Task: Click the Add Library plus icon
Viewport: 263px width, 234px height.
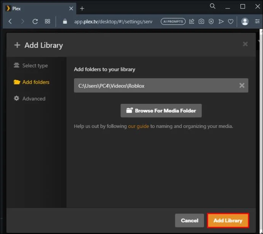Action: tap(17, 45)
